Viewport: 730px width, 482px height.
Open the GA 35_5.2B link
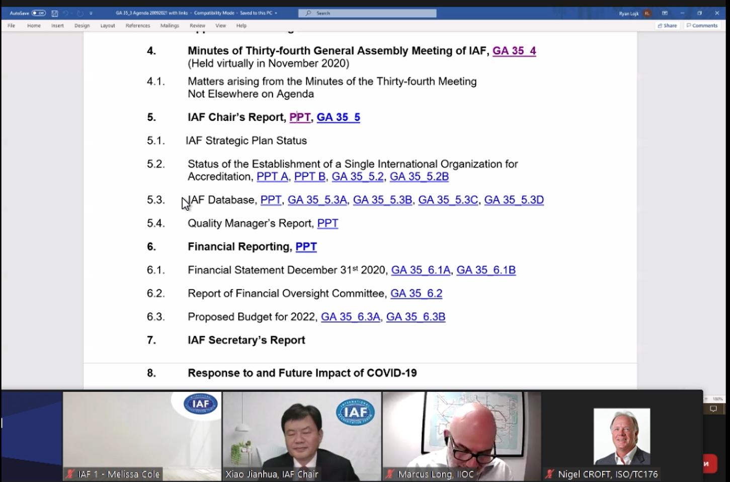pyautogui.click(x=419, y=177)
